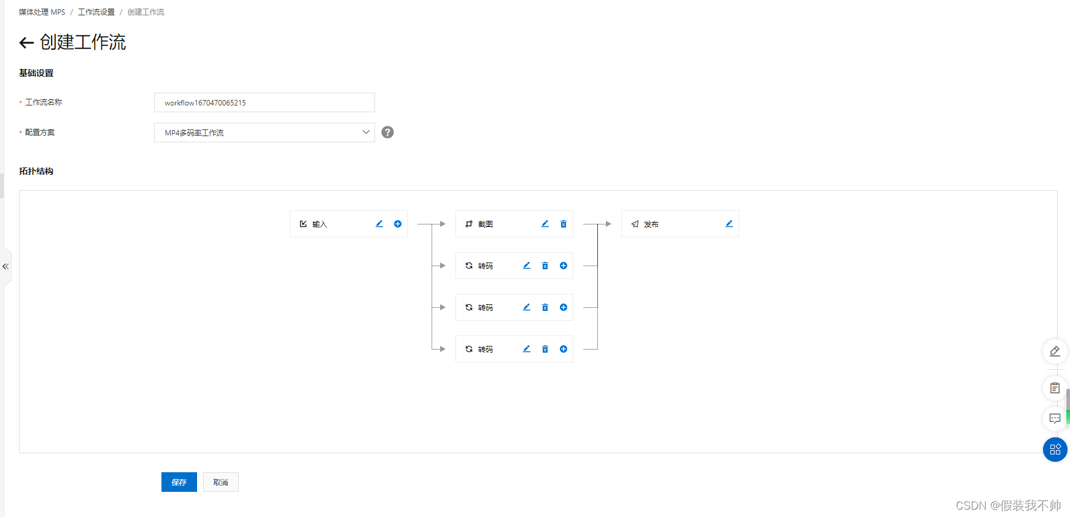Select the 发布 node label
1070x517 pixels.
coord(651,224)
